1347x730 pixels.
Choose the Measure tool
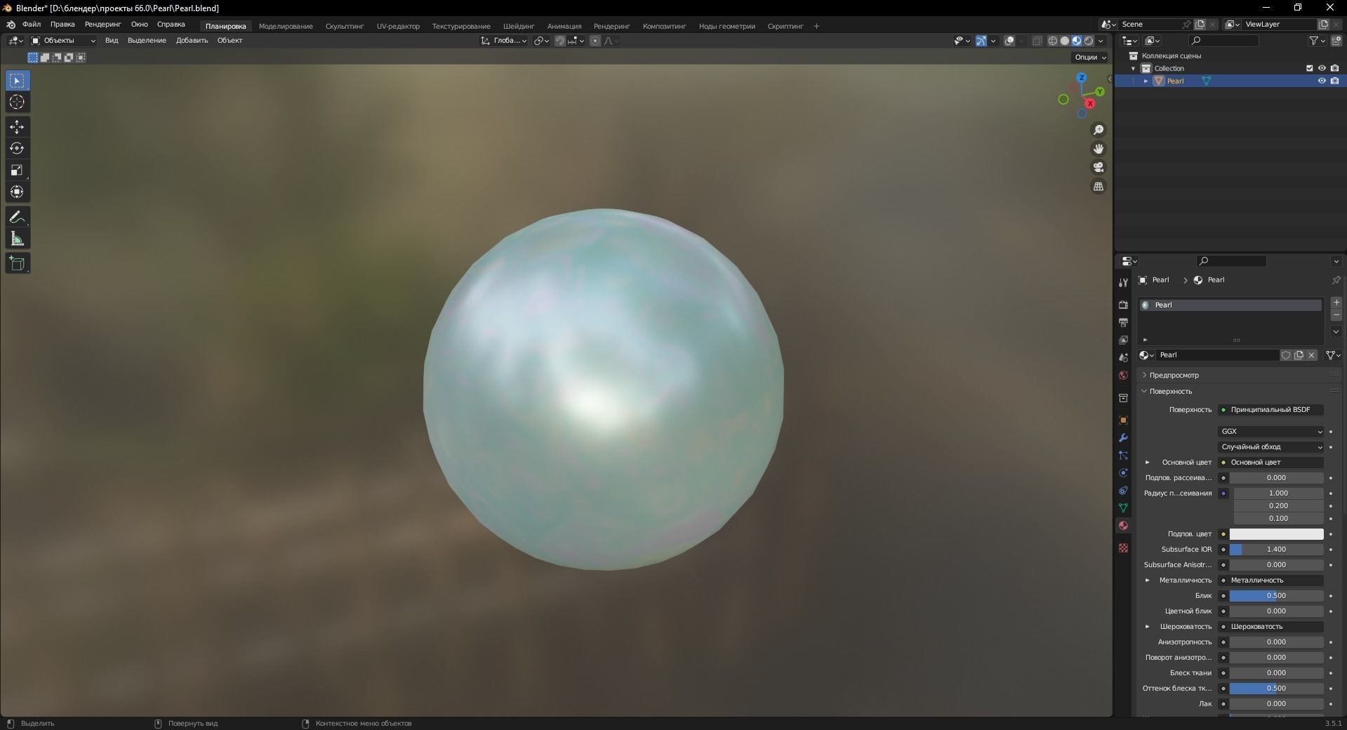pos(18,239)
